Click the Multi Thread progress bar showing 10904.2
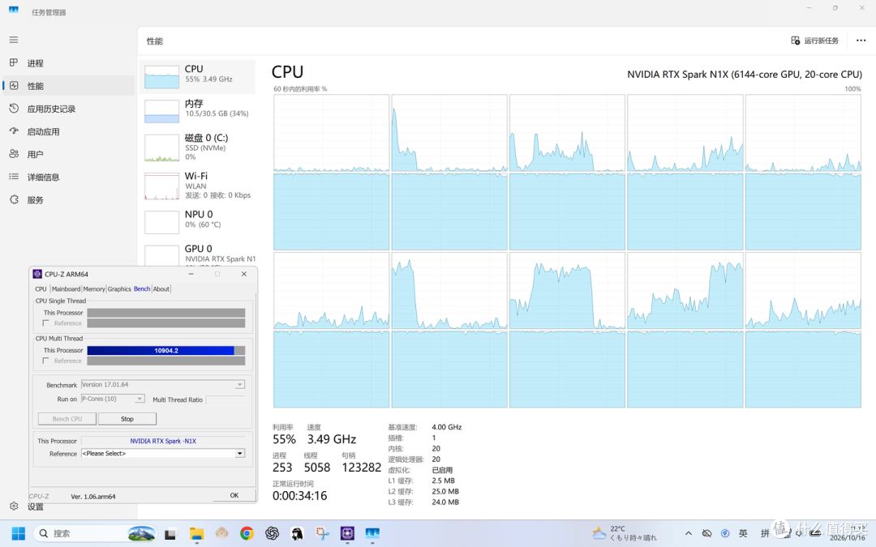This screenshot has width=876, height=547. coord(166,351)
